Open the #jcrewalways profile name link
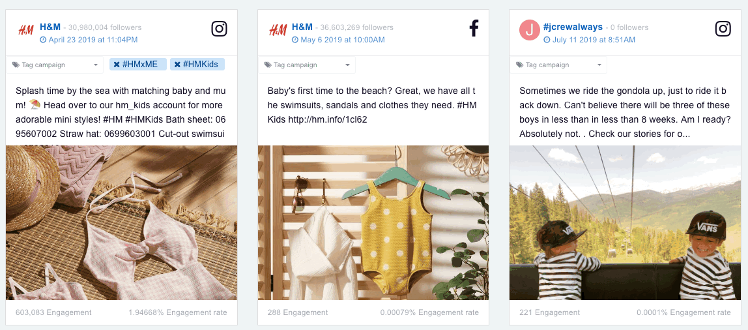The height and width of the screenshot is (330, 748). click(x=573, y=27)
